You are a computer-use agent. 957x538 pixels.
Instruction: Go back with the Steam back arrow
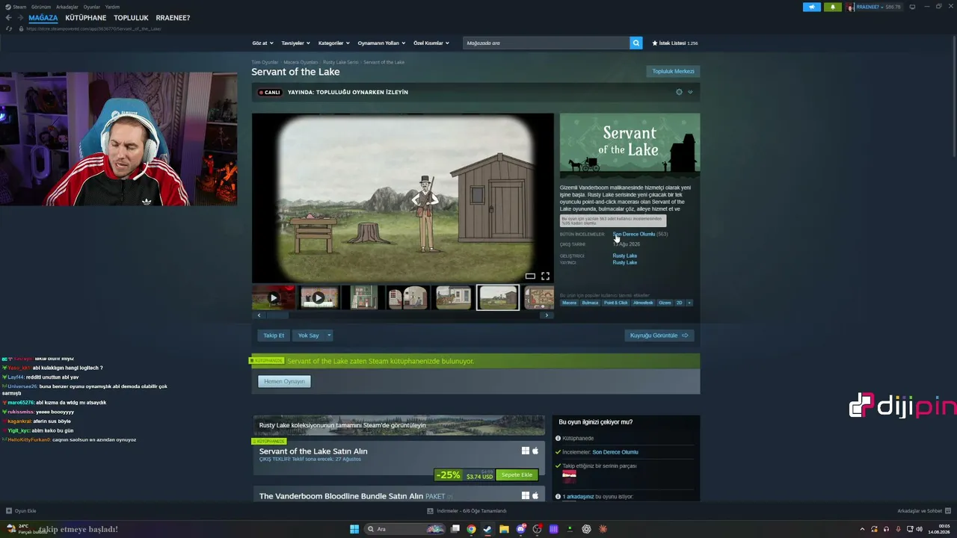pos(8,18)
